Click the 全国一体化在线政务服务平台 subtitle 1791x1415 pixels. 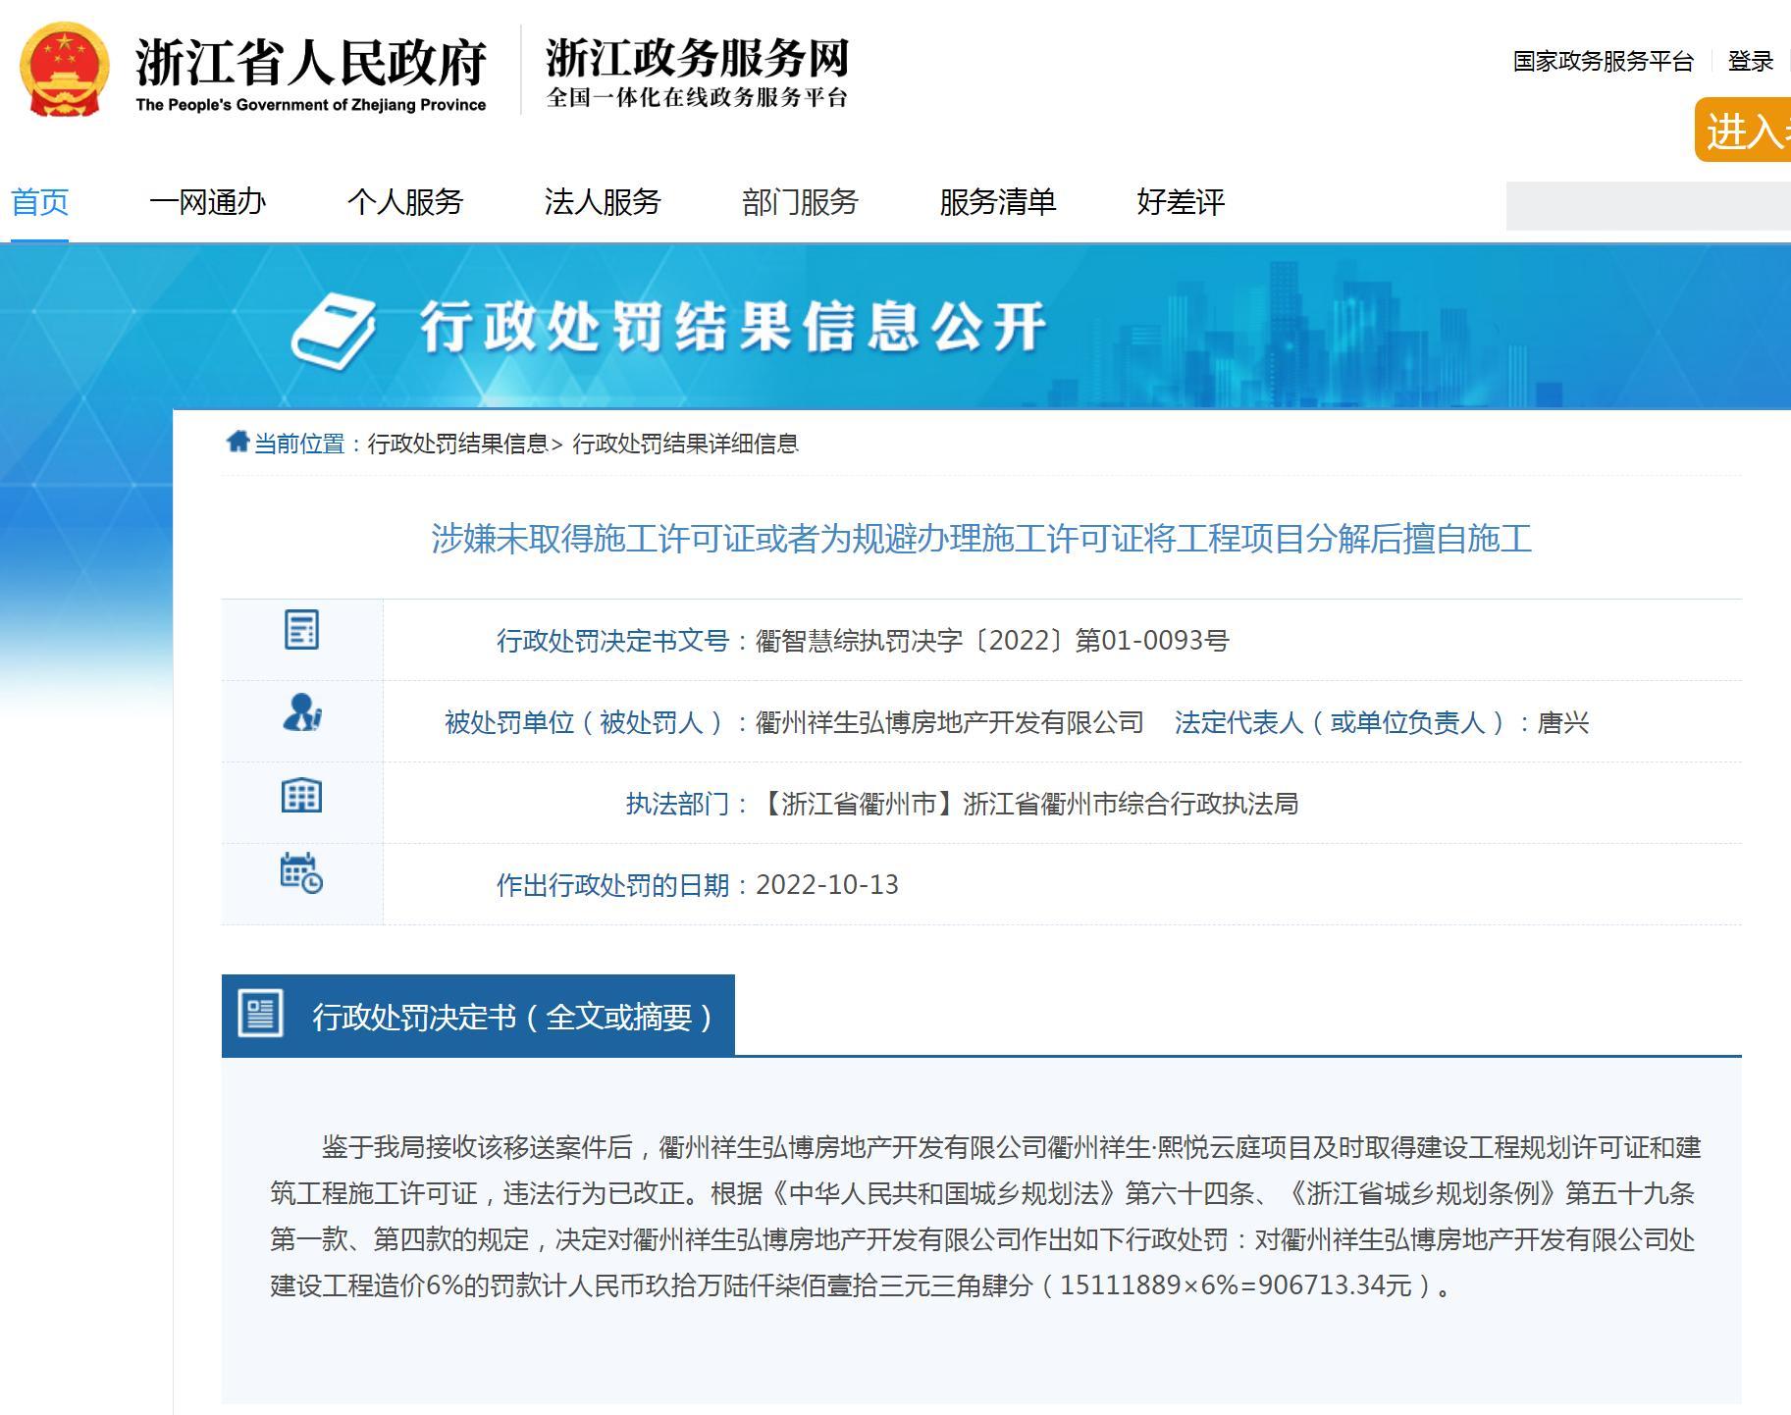697,97
